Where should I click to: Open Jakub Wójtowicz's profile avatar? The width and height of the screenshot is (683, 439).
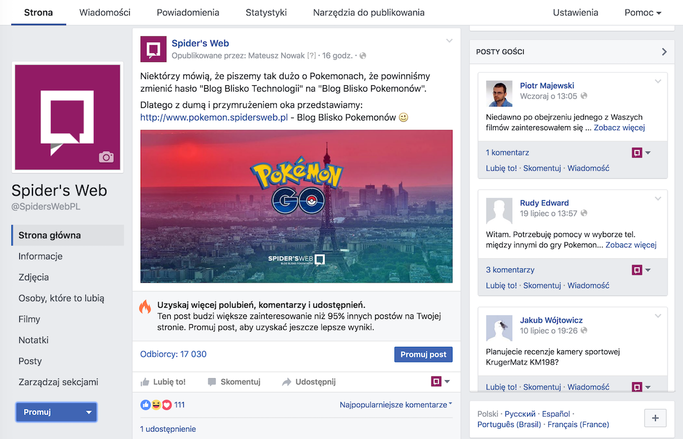499,328
